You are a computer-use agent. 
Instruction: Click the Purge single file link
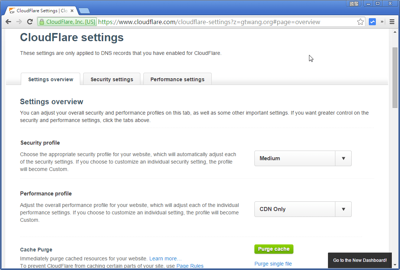pos(273,263)
